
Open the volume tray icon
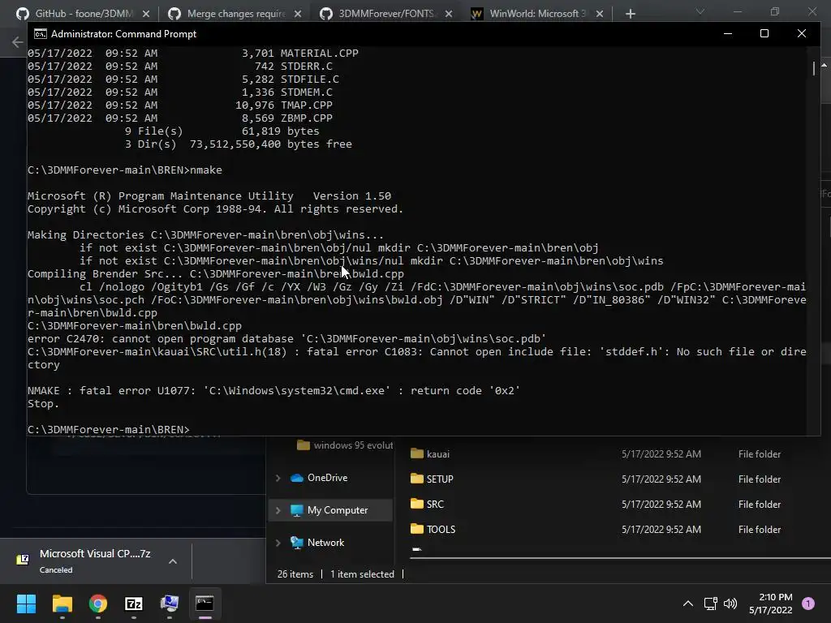tap(730, 604)
